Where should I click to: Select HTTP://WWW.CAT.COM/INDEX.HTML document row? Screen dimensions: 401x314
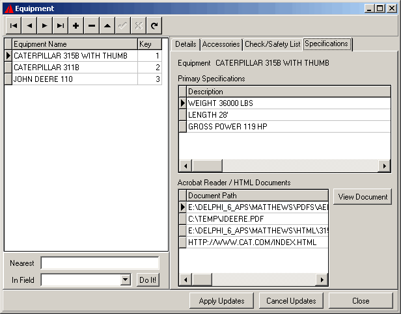coord(257,242)
